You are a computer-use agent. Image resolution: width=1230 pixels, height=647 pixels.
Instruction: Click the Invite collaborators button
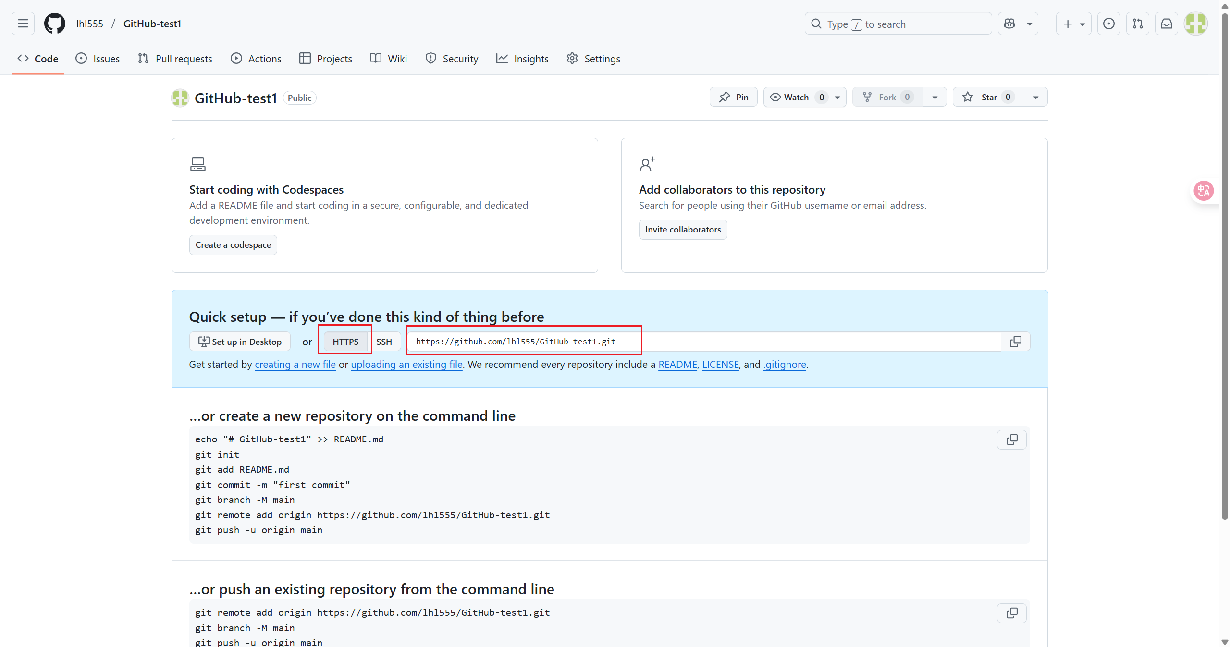coord(683,230)
